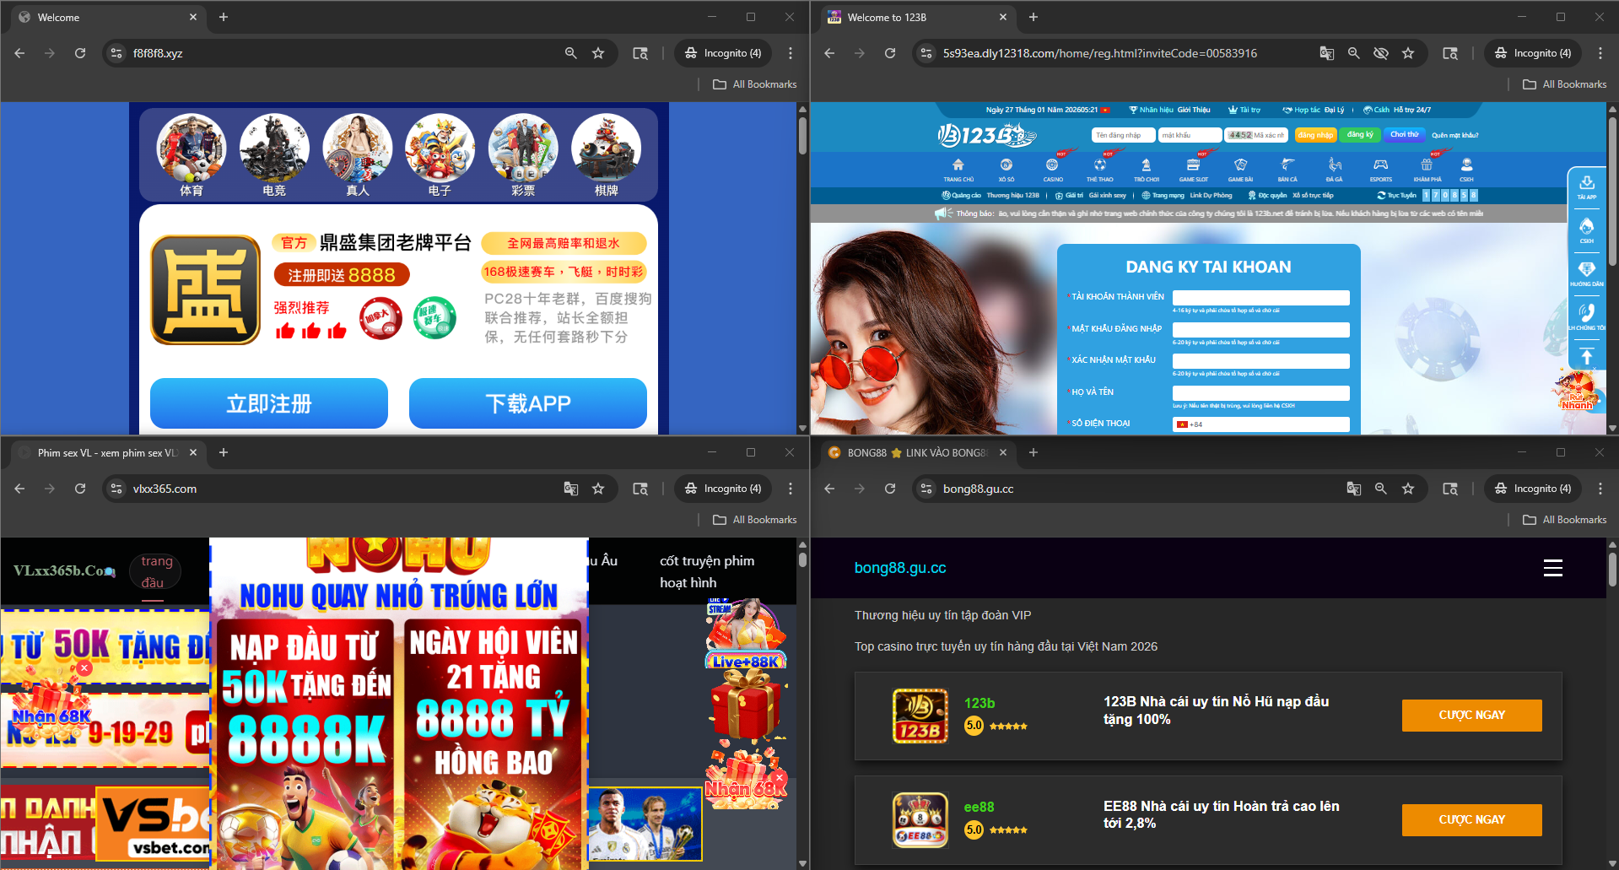Viewport: 1619px width, 870px height.
Task: Select the 电子 category icon
Action: click(x=440, y=149)
